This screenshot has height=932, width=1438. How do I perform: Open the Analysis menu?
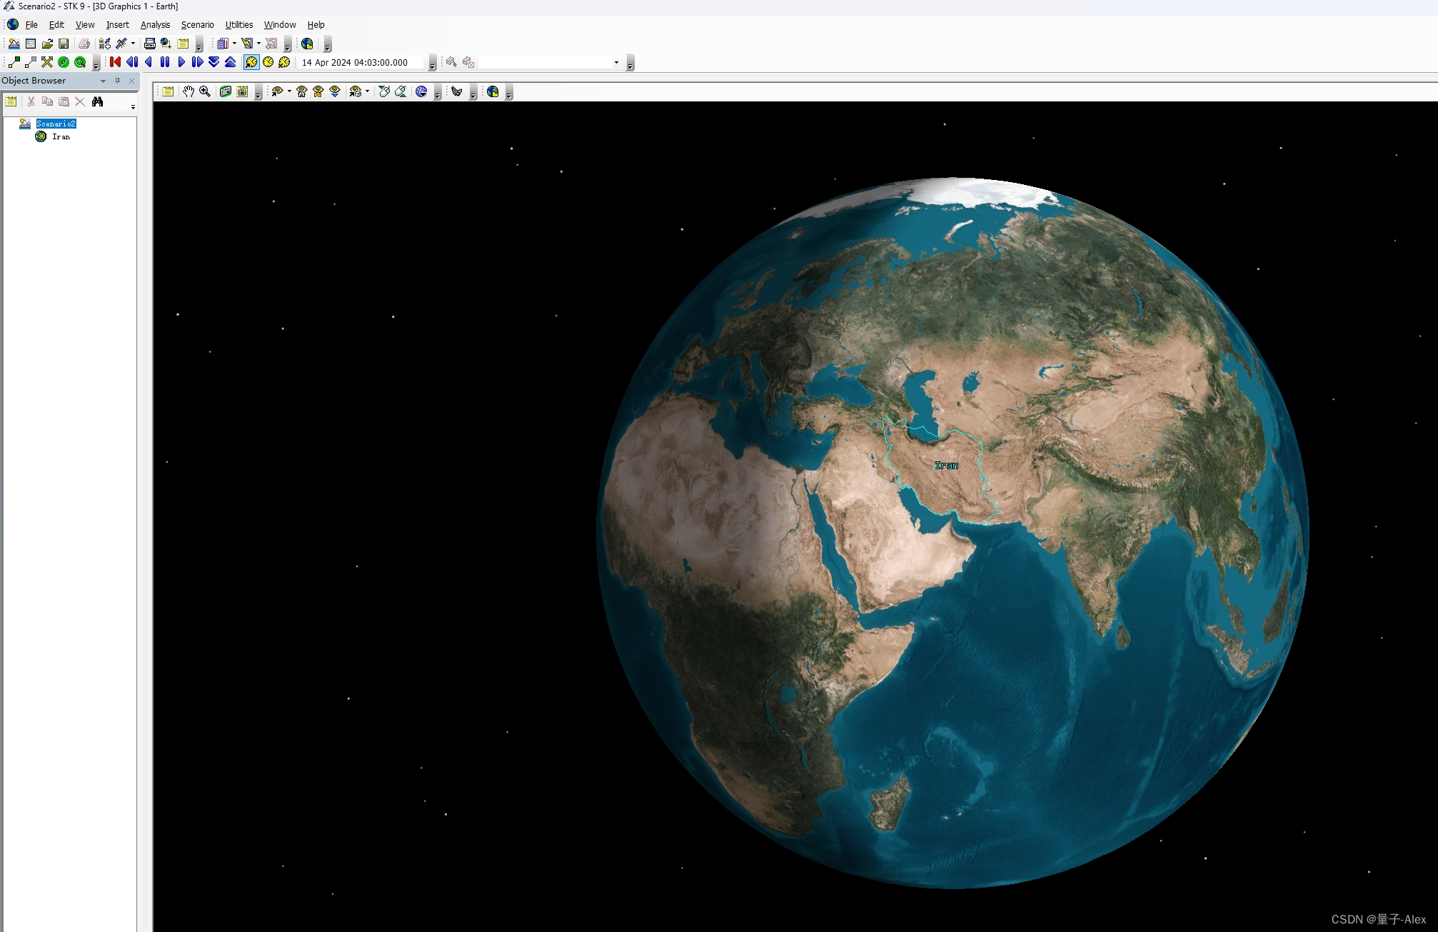(x=155, y=24)
